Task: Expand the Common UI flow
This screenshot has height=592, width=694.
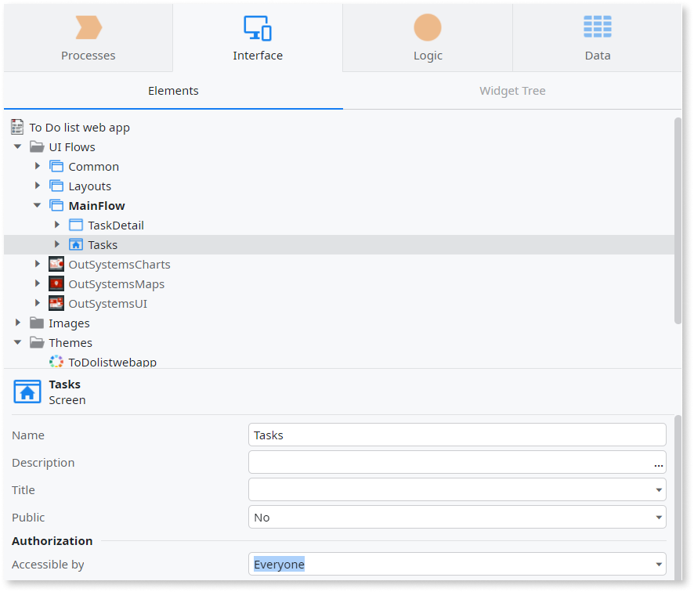Action: (x=37, y=166)
